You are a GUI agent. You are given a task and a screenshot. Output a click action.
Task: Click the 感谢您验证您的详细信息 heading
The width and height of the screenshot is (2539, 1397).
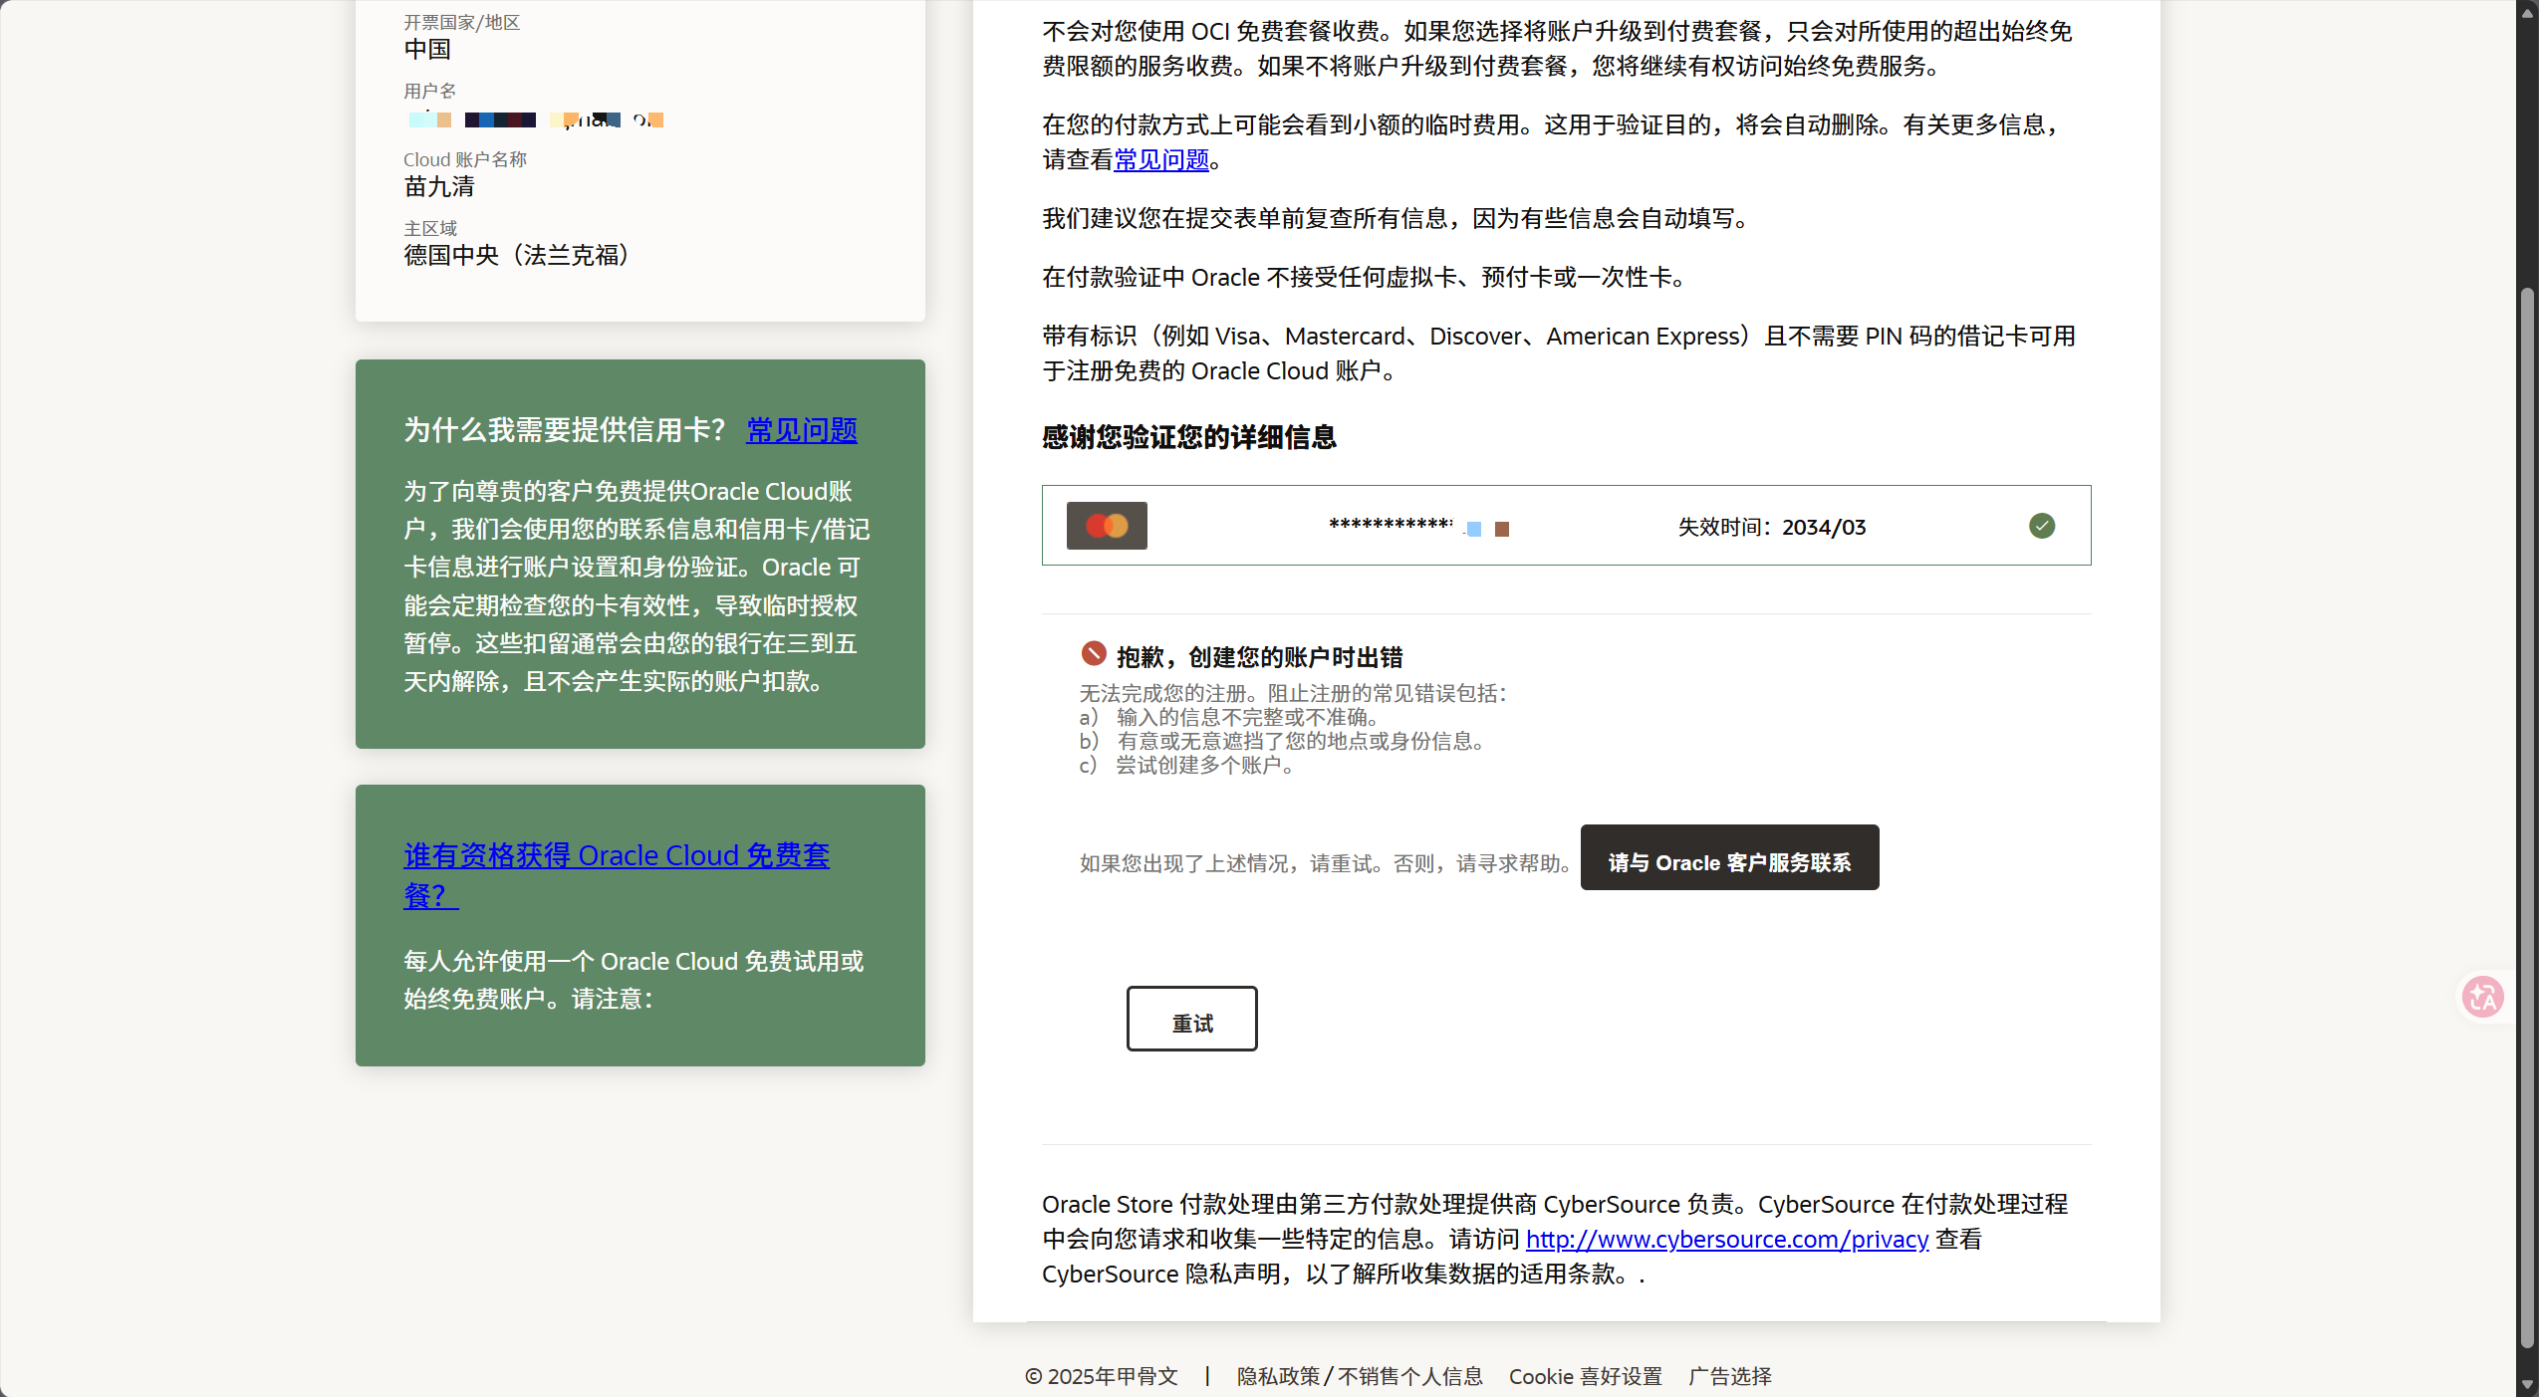[1189, 437]
